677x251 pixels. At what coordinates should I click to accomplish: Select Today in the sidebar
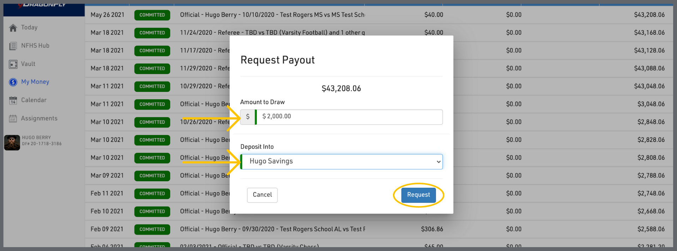click(x=29, y=27)
